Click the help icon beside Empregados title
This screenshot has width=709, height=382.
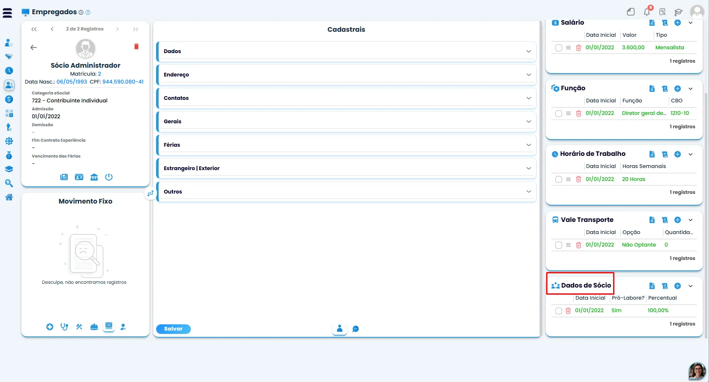(x=88, y=13)
